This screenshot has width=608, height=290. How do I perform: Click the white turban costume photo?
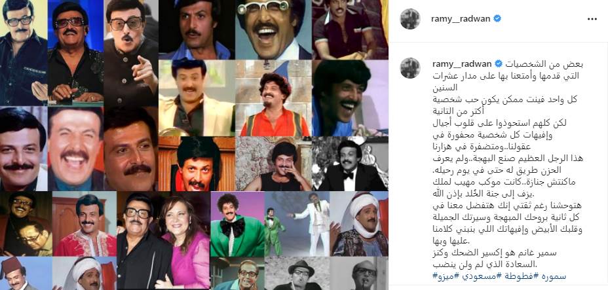(x=359, y=224)
